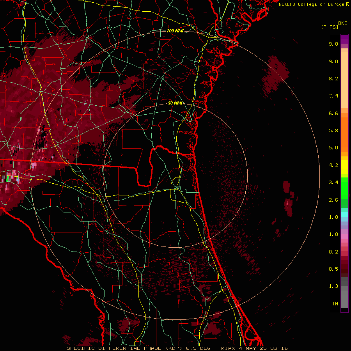Image resolution: width=351 pixels, height=351 pixels.
Task: Click the 1.8 value on color scale
Action: [x=333, y=217]
